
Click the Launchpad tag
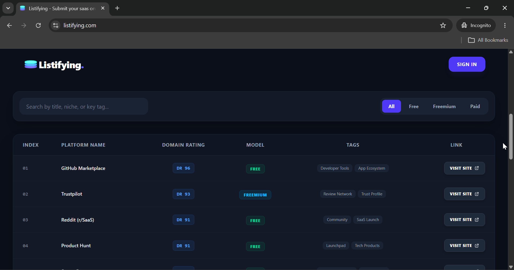coord(336,246)
